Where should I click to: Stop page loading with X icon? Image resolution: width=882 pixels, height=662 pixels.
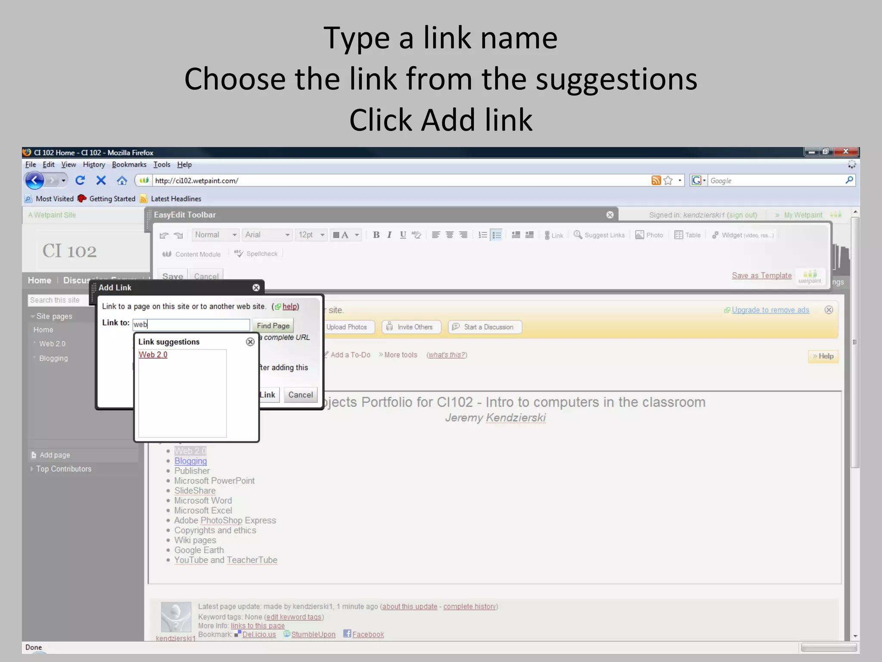(x=101, y=180)
